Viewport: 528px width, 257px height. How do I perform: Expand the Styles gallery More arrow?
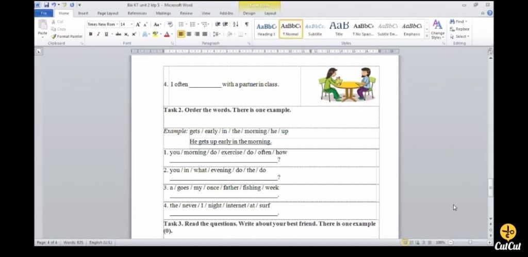[427, 36]
